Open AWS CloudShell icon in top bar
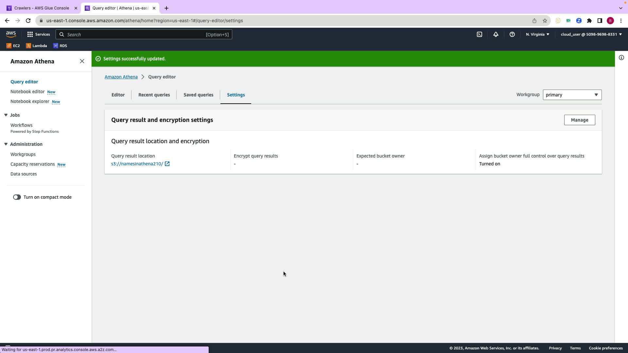 point(479,34)
